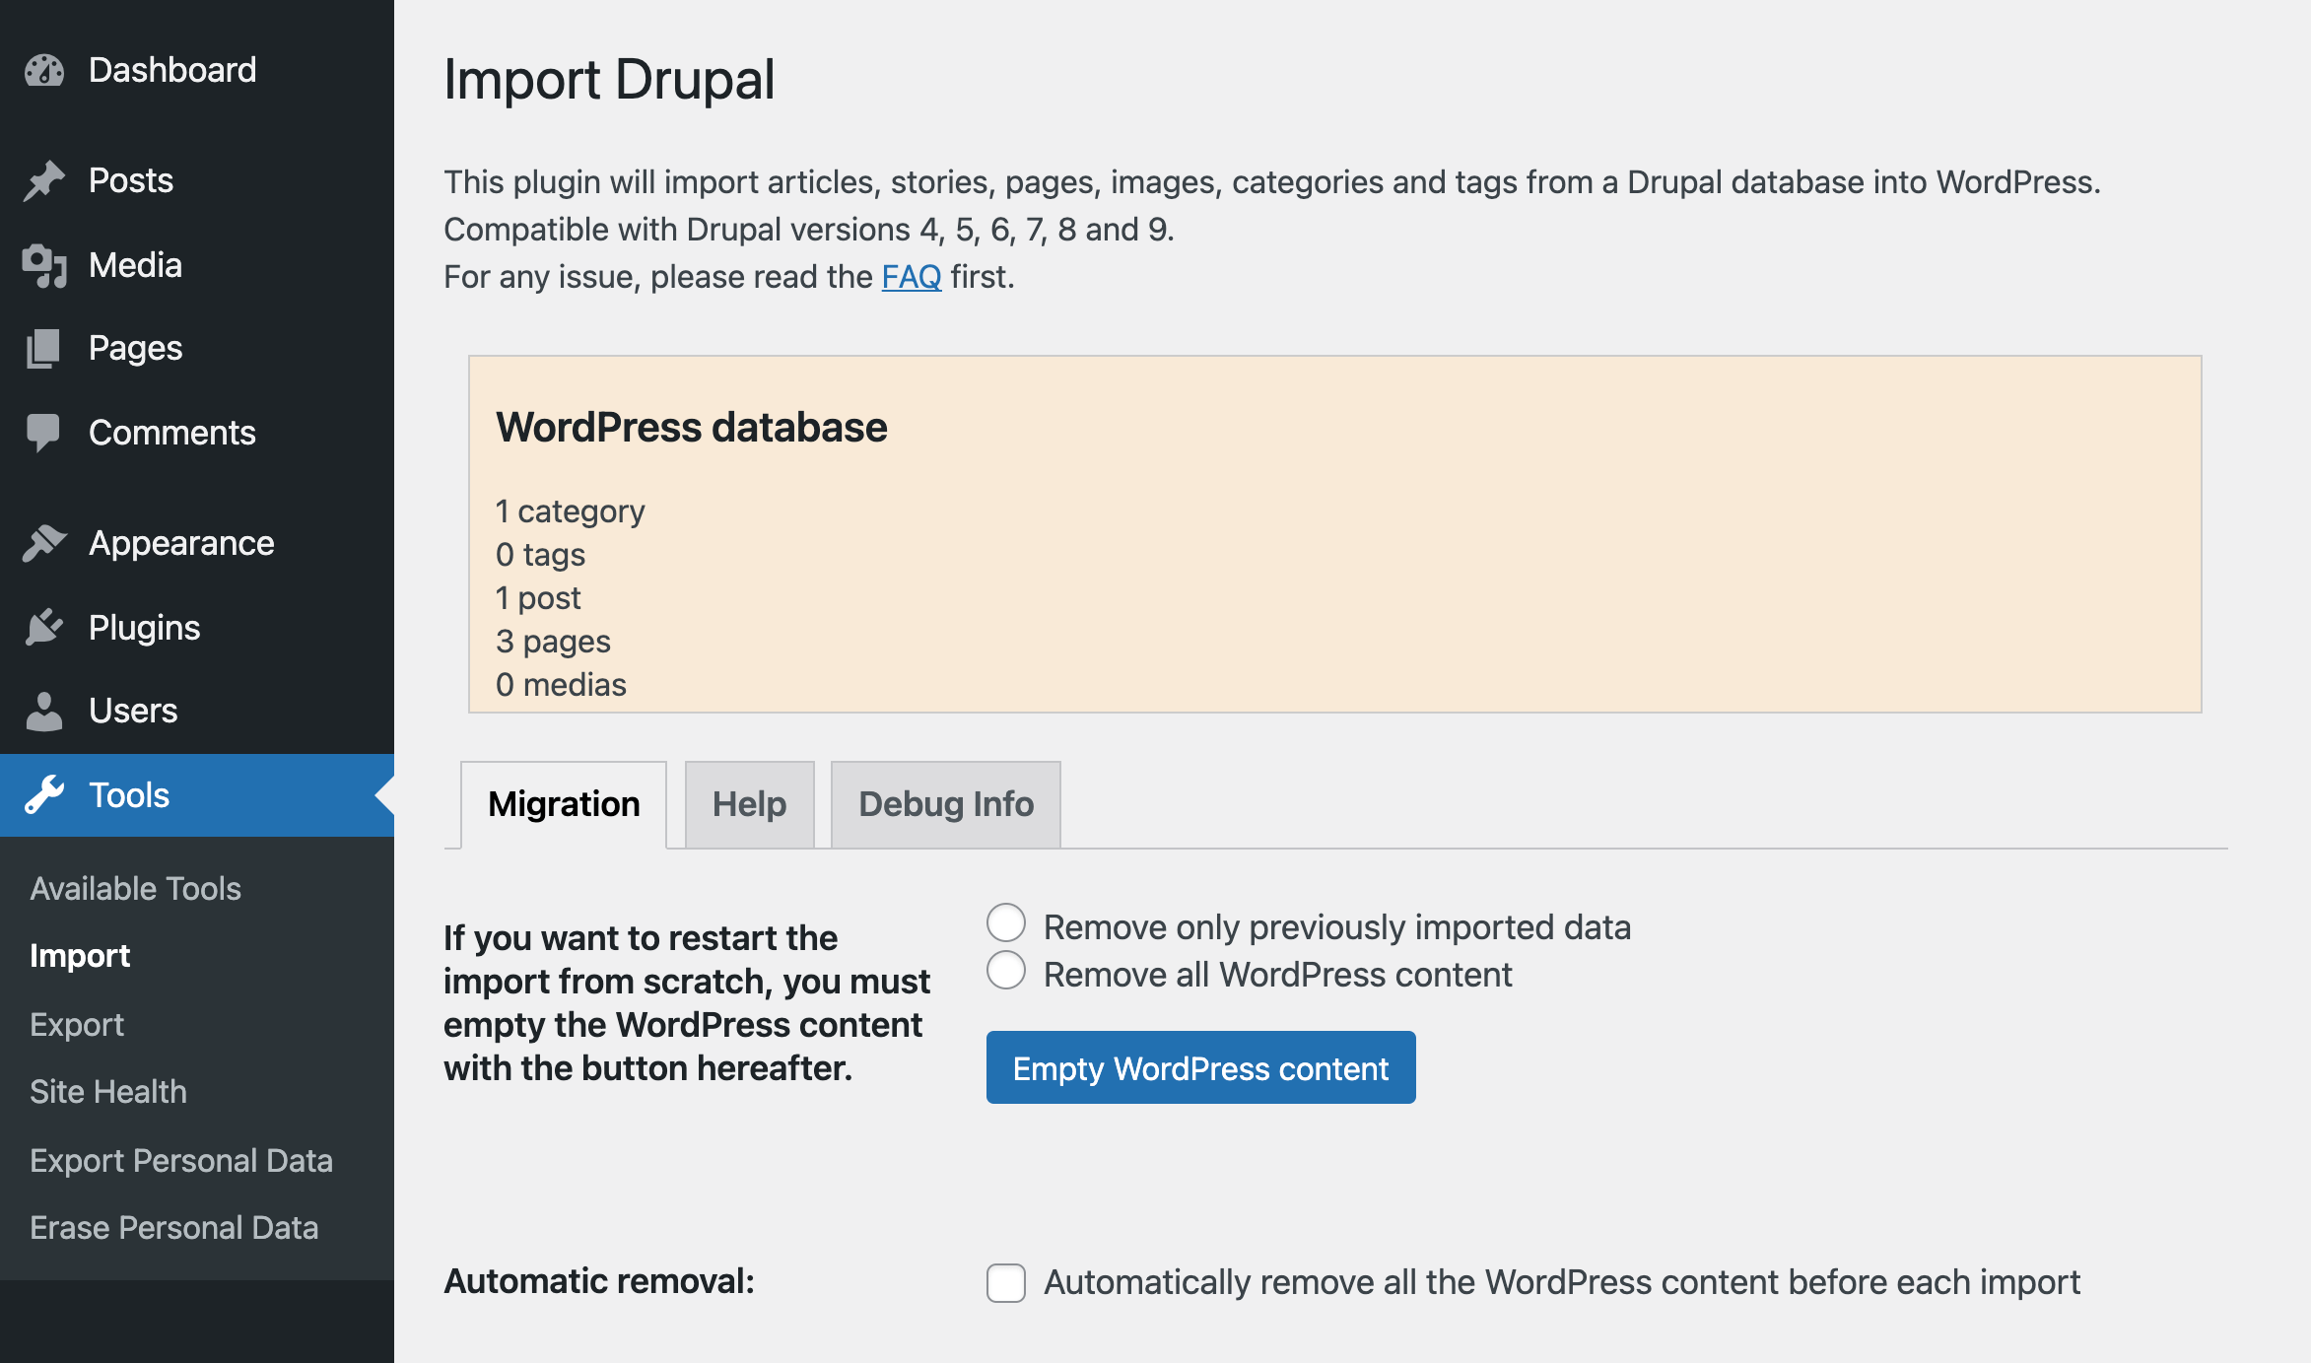
Task: Select Remove all WordPress content radio
Action: click(1006, 971)
